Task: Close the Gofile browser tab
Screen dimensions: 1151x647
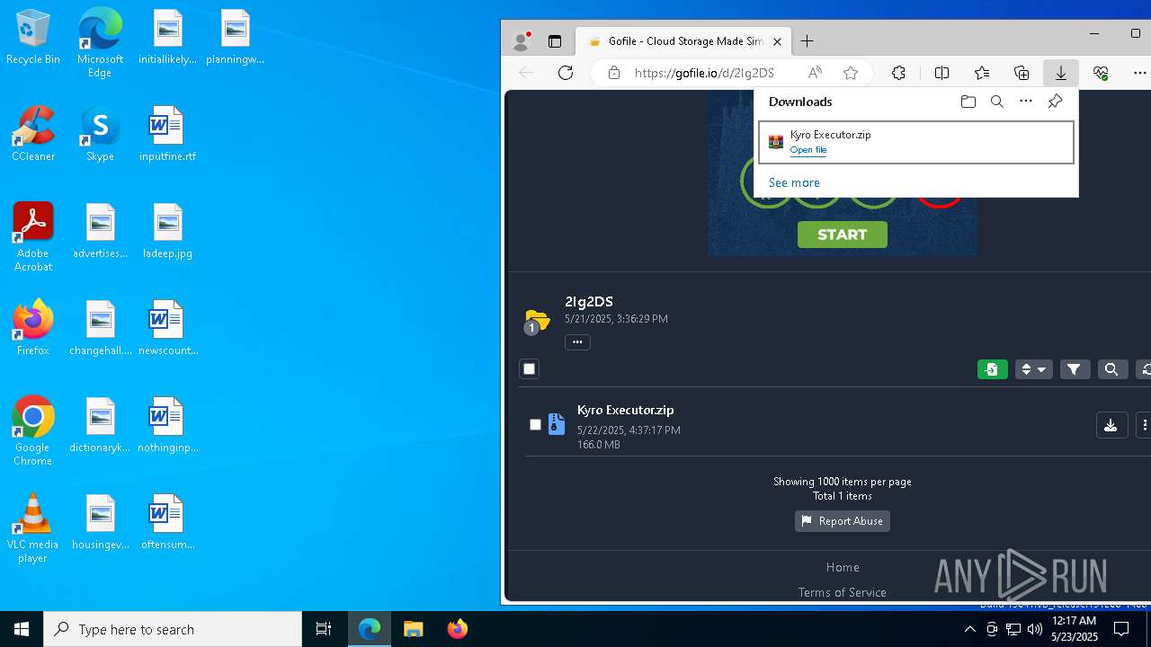Action: click(x=777, y=41)
